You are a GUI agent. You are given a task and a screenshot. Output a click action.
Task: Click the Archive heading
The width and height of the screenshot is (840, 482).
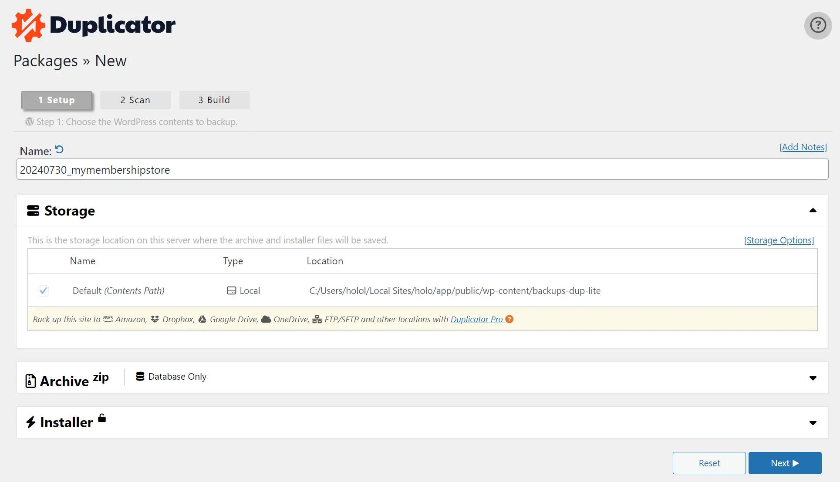(64, 381)
